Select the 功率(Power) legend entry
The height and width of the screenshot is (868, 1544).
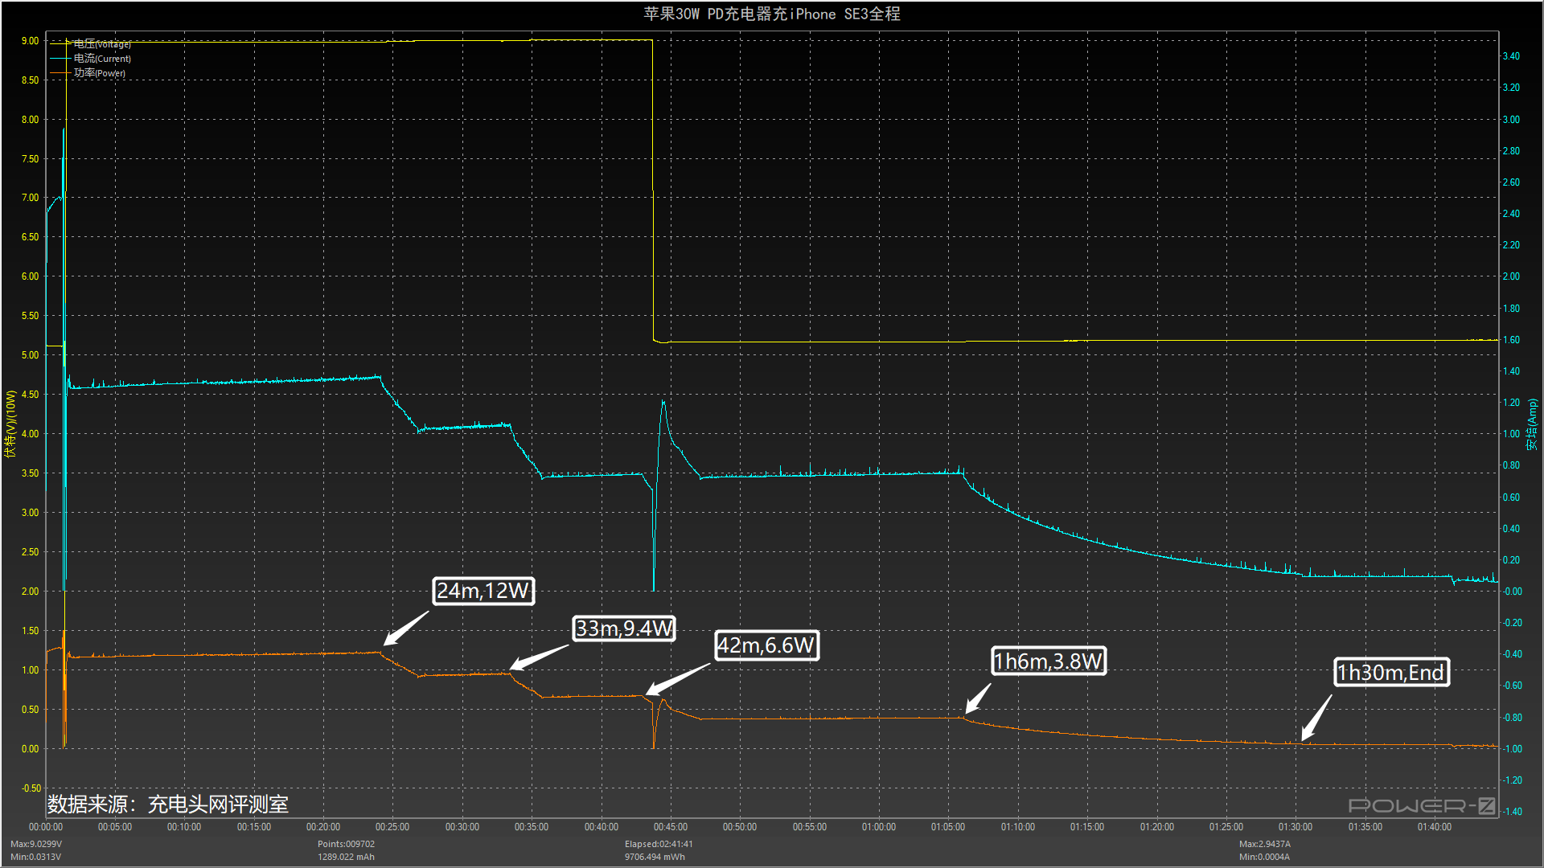click(x=100, y=73)
